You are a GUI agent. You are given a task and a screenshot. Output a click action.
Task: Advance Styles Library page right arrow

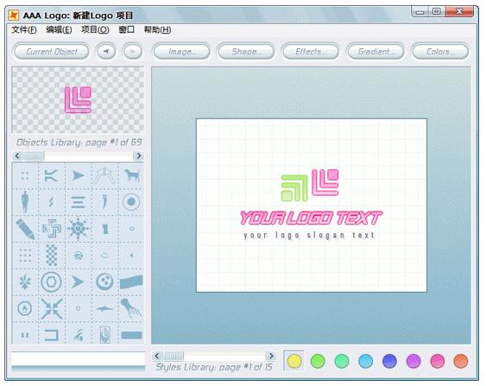pyautogui.click(x=271, y=356)
